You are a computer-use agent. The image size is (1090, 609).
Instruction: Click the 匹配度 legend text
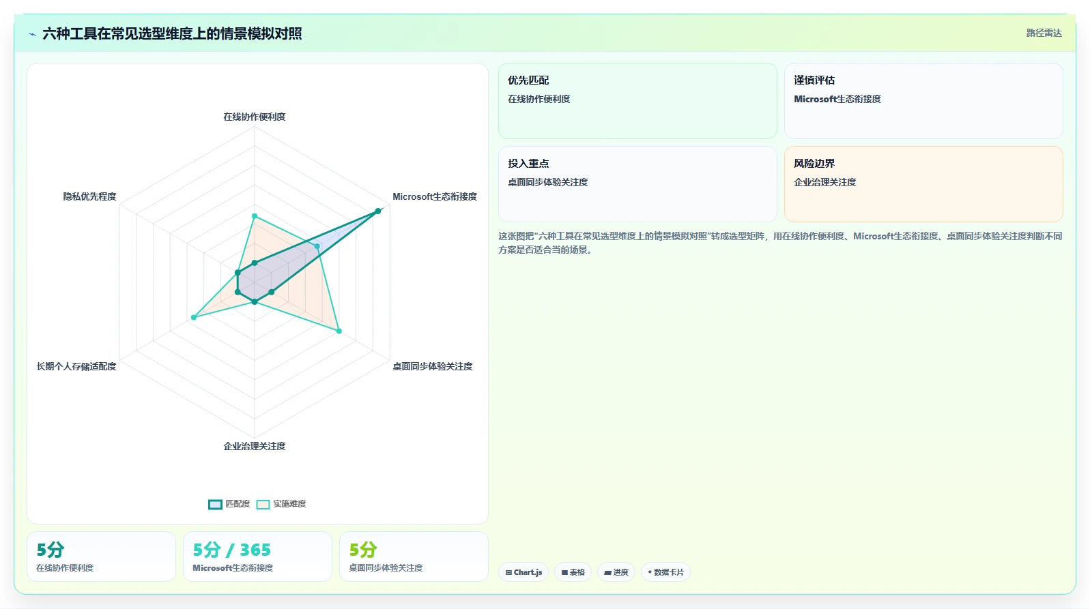[x=238, y=504]
